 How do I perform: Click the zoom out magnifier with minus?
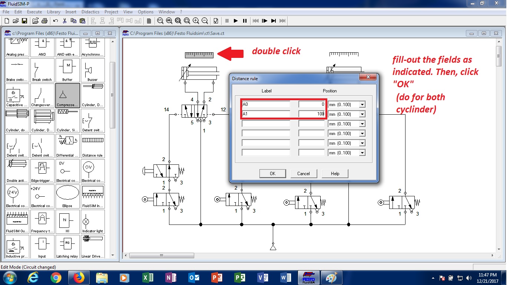point(205,21)
